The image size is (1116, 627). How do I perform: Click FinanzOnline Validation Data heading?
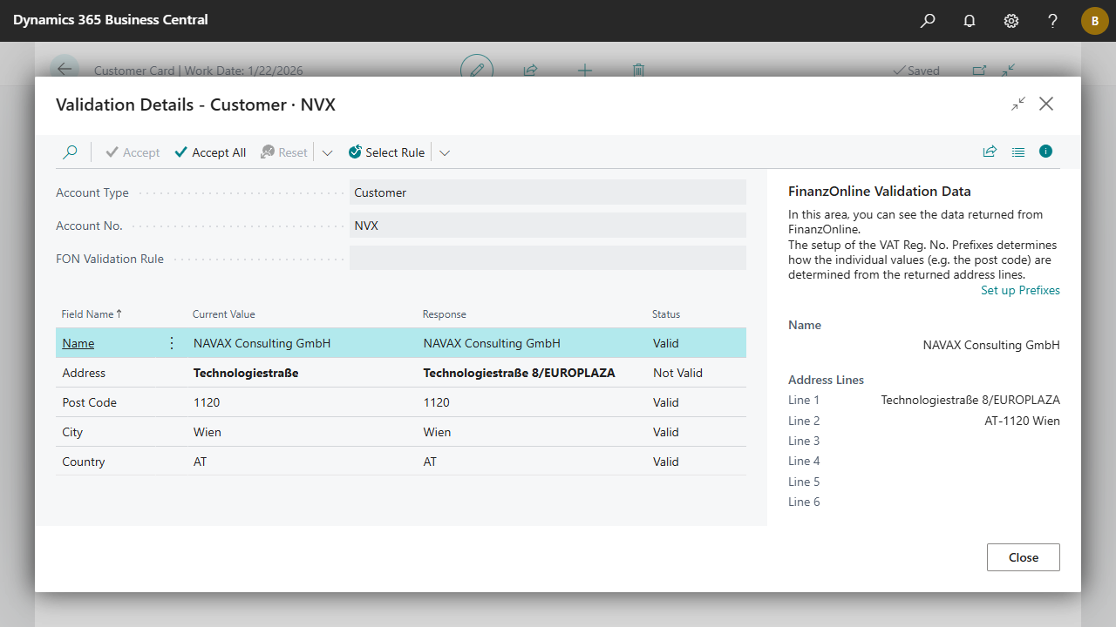[x=880, y=192]
